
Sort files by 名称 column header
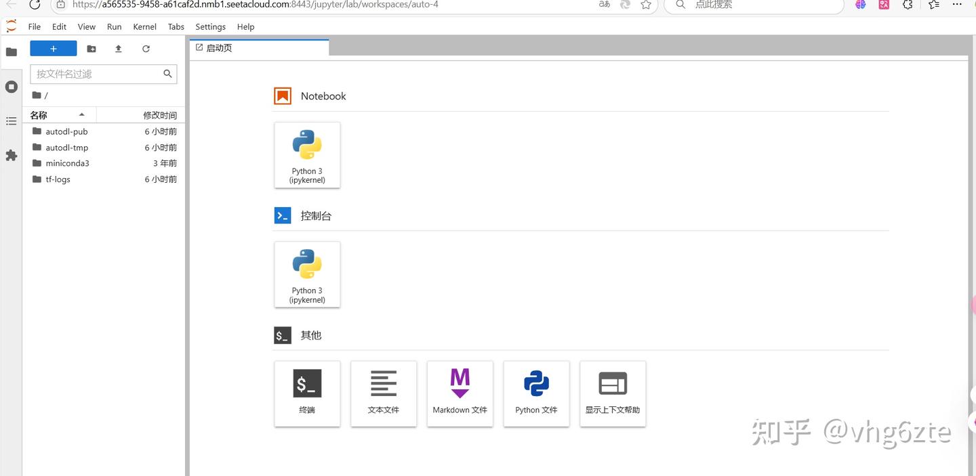[x=60, y=115]
